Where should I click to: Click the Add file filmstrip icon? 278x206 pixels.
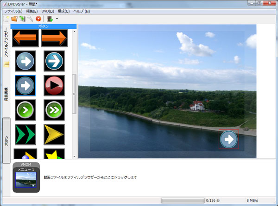50,19
